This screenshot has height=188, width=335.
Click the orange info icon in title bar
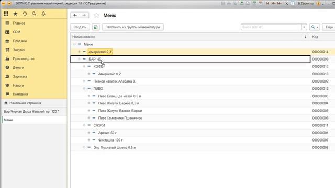click(x=318, y=3)
